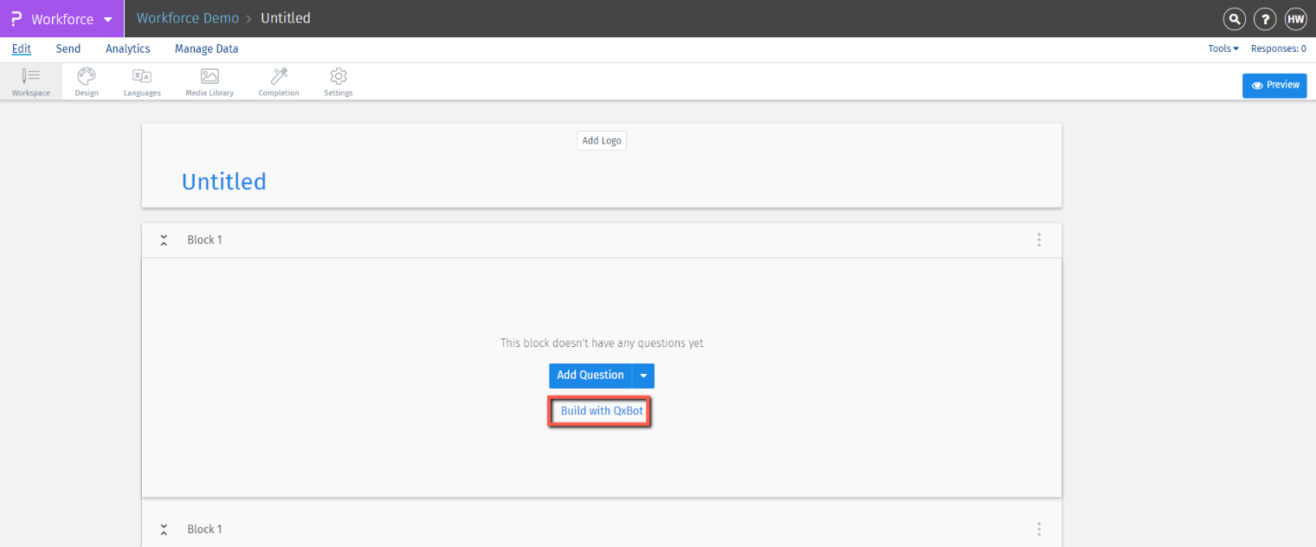This screenshot has width=1316, height=547.
Task: Click the QuestionPro P logo
Action: (x=16, y=19)
